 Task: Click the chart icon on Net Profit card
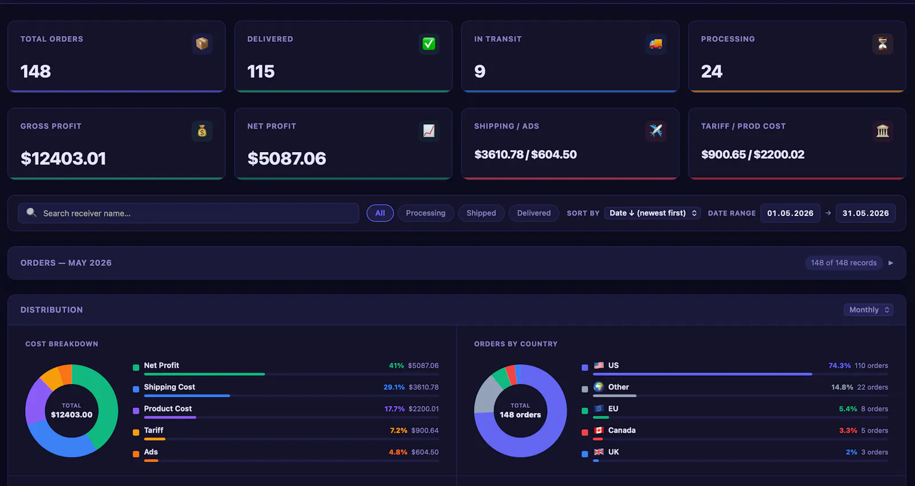(x=429, y=131)
